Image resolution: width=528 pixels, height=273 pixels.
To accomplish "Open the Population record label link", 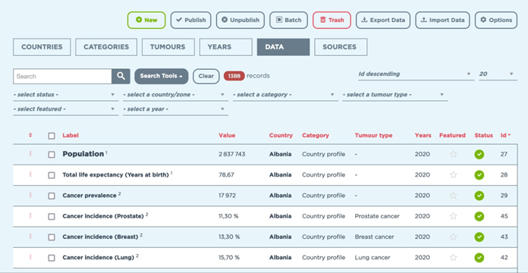I will pos(83,154).
